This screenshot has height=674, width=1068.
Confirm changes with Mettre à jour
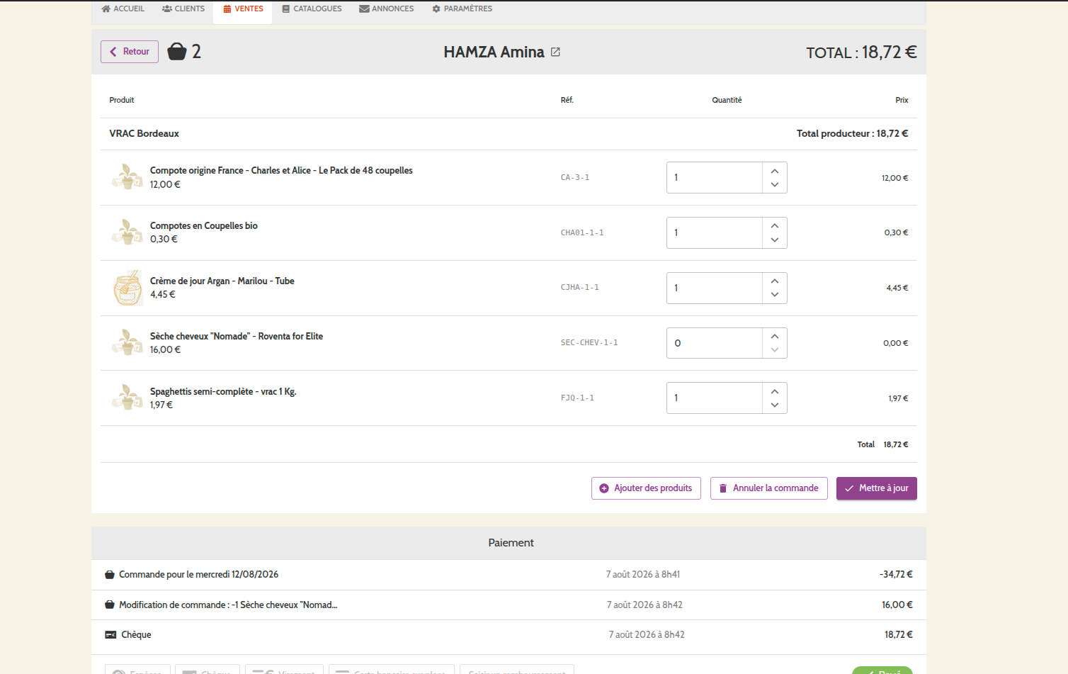[877, 488]
